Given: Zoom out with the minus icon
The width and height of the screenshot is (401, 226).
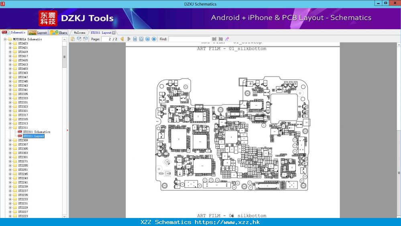Looking at the screenshot, I should (148, 39).
